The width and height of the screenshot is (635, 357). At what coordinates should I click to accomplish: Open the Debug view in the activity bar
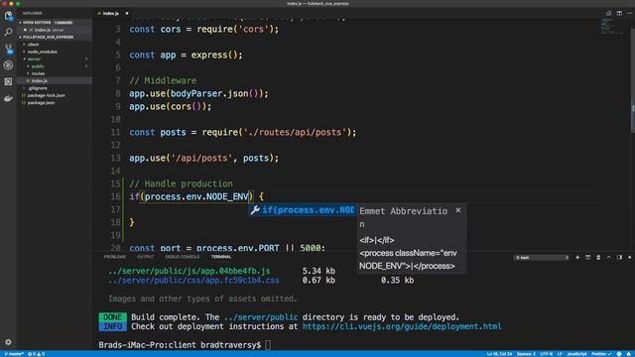pos(8,65)
